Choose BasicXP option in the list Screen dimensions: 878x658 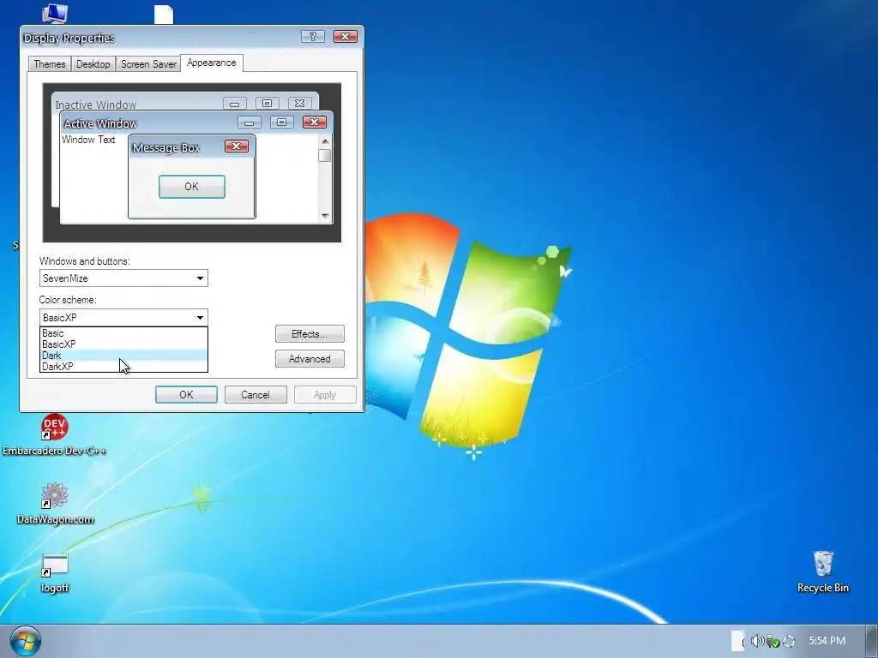123,344
